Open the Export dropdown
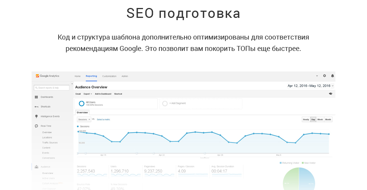The width and height of the screenshot is (367, 190). [88, 94]
